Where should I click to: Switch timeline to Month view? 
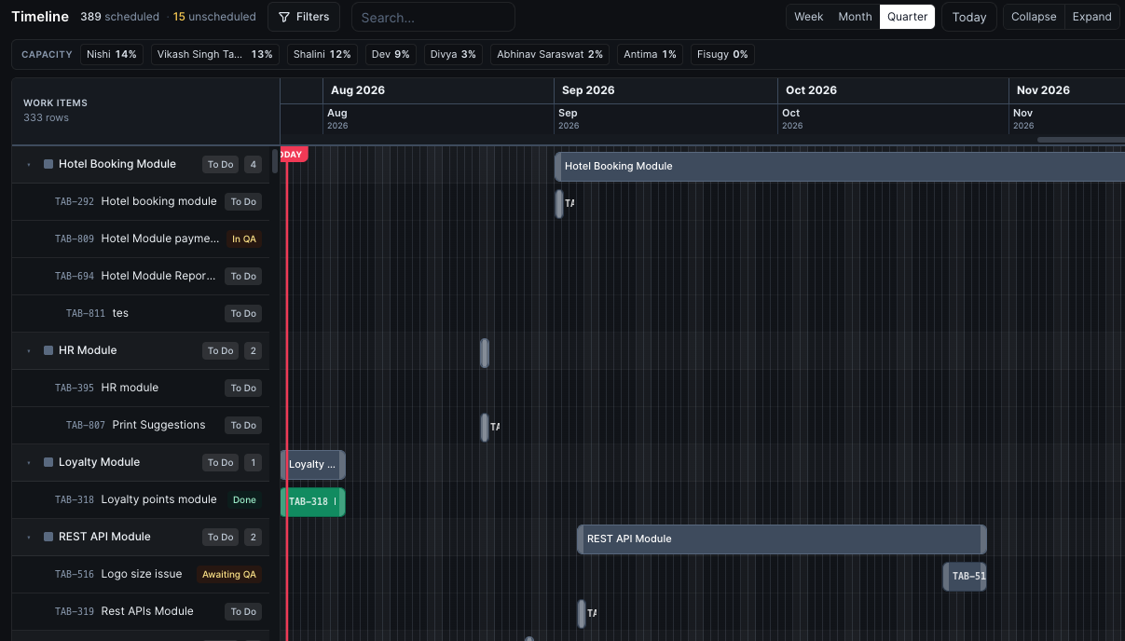click(855, 17)
